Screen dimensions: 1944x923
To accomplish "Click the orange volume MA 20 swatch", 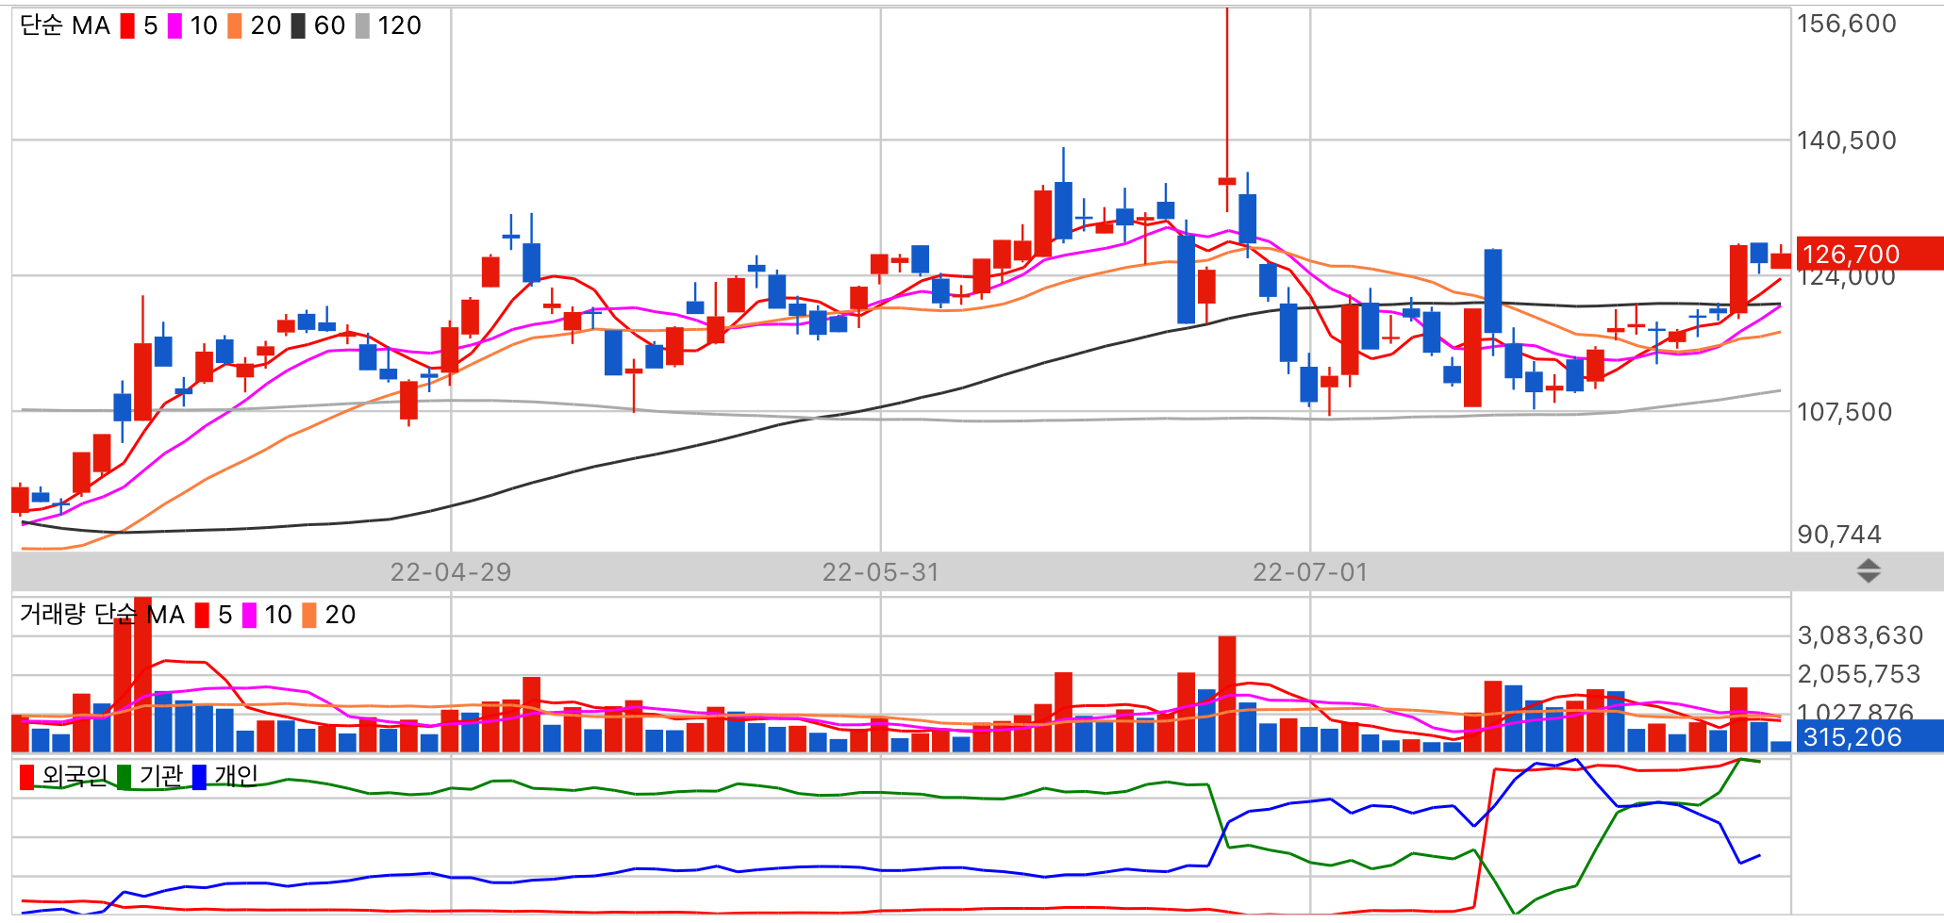I will pyautogui.click(x=309, y=616).
